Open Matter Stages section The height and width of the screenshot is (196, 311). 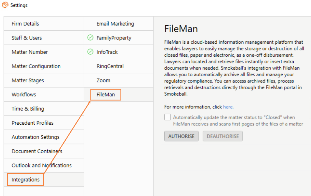tap(44, 80)
